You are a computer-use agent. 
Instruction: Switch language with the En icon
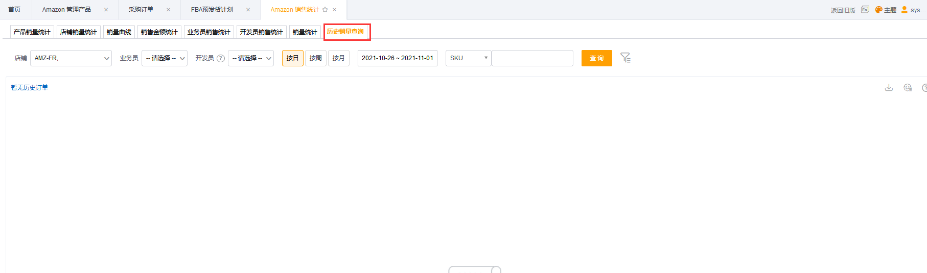[865, 10]
